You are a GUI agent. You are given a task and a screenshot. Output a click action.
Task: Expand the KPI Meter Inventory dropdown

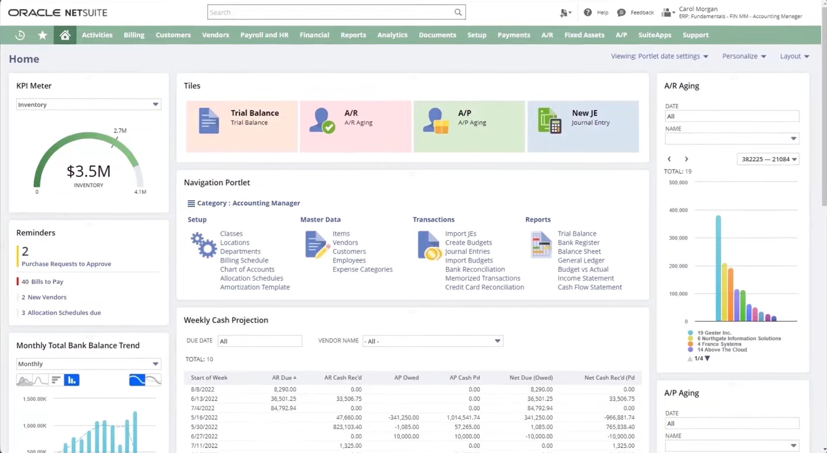[89, 104]
